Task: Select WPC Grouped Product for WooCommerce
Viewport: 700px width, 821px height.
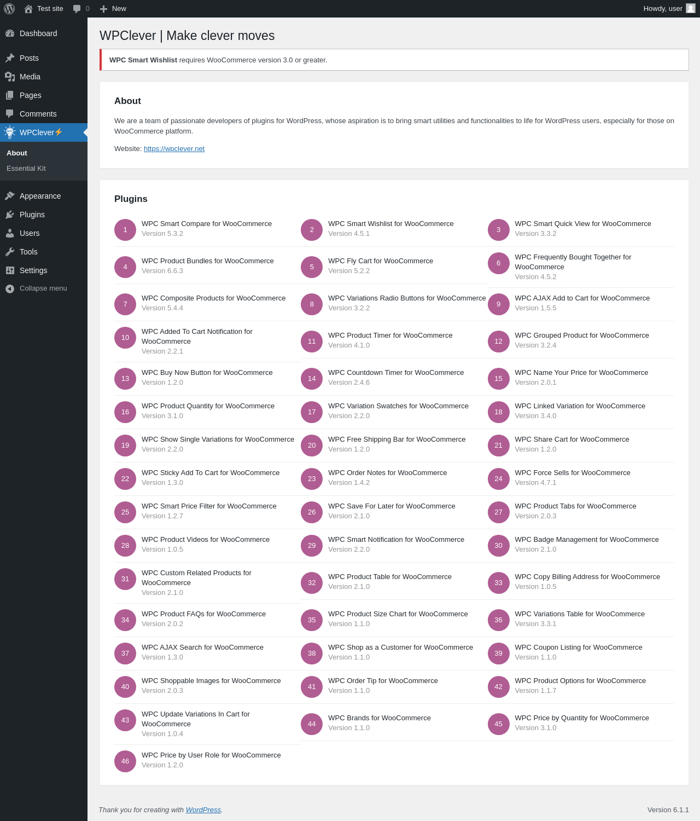Action: [582, 336]
